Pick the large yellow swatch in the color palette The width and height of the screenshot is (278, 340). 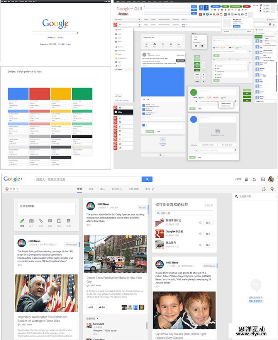click(x=61, y=94)
